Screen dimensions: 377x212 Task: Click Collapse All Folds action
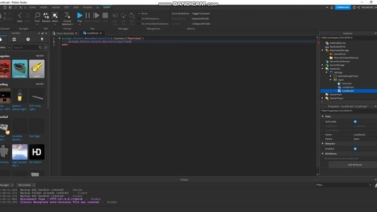point(201,24)
